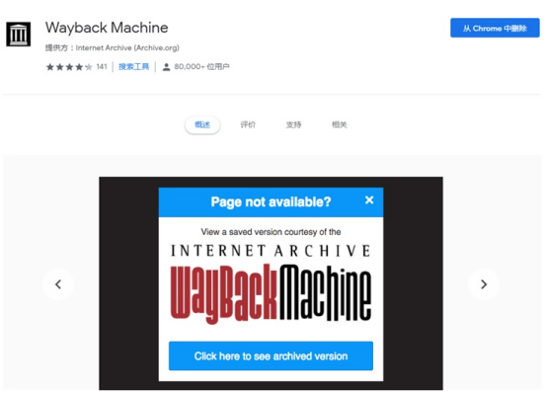The image size is (547, 394).
Task: Click the View a saved version text
Action: point(271,232)
